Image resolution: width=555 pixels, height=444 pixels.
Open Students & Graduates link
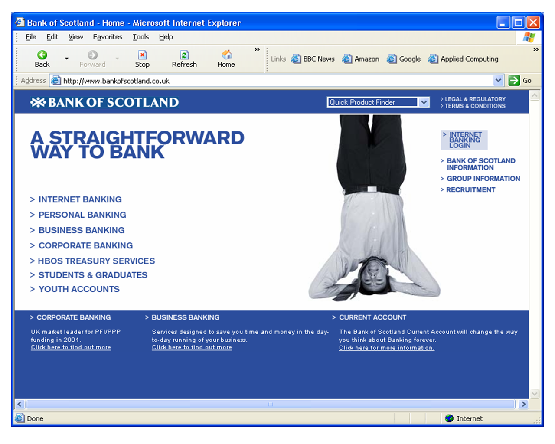[x=88, y=275]
